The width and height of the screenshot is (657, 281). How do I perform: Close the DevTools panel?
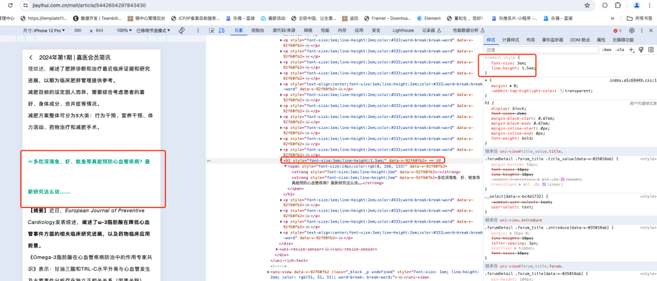[x=651, y=30]
